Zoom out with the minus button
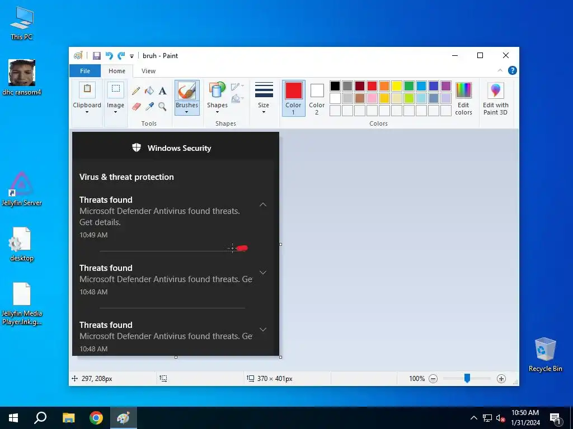573x429 pixels. pos(433,379)
